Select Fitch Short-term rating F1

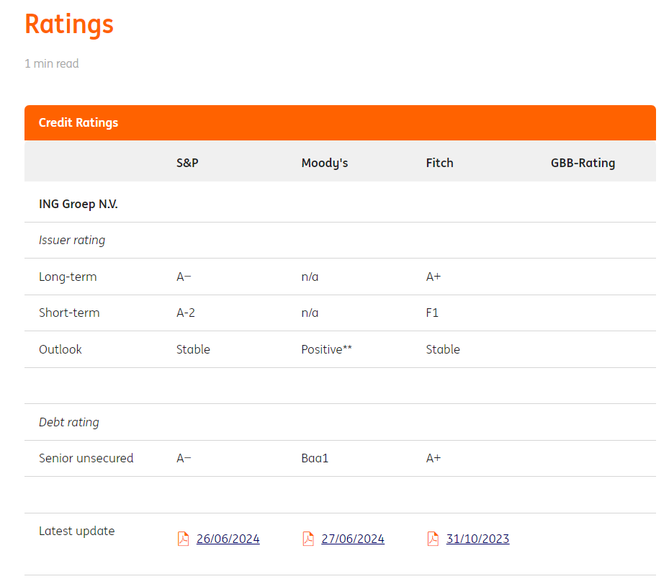click(x=432, y=313)
